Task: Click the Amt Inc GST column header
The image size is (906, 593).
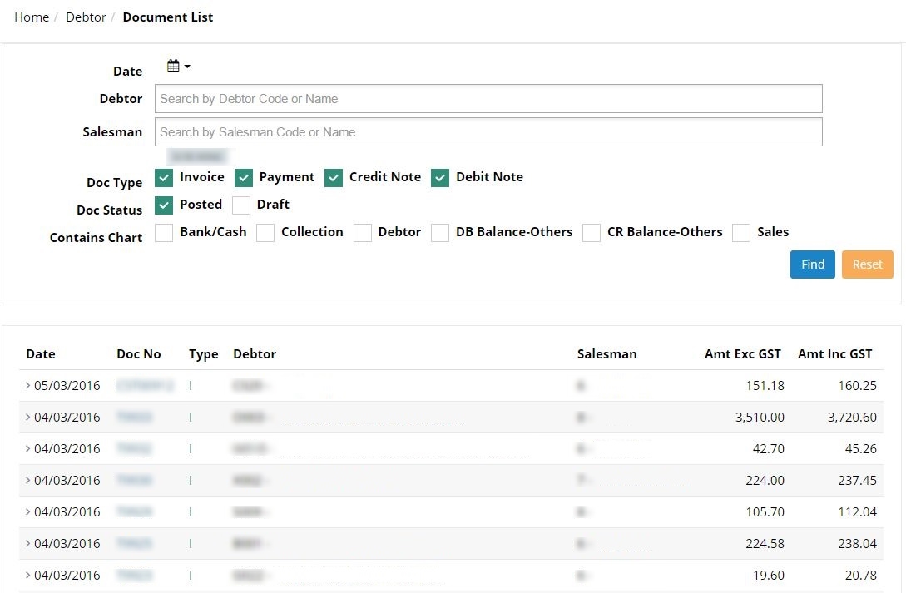Action: 835,354
